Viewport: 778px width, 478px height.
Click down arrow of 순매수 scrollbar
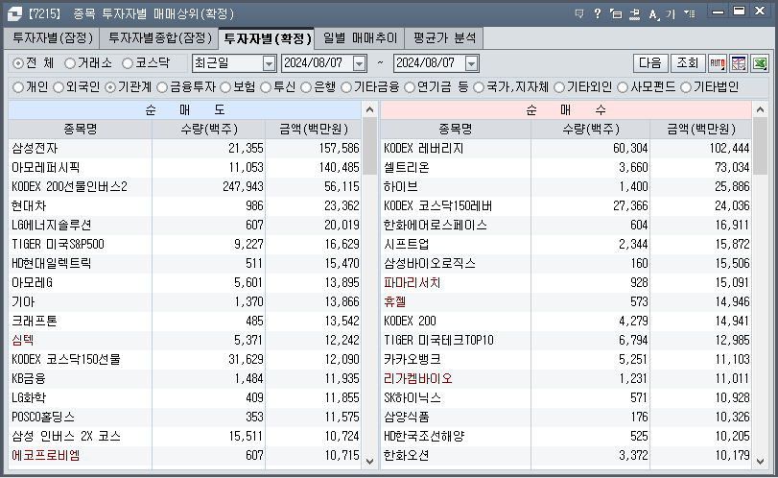coord(760,461)
